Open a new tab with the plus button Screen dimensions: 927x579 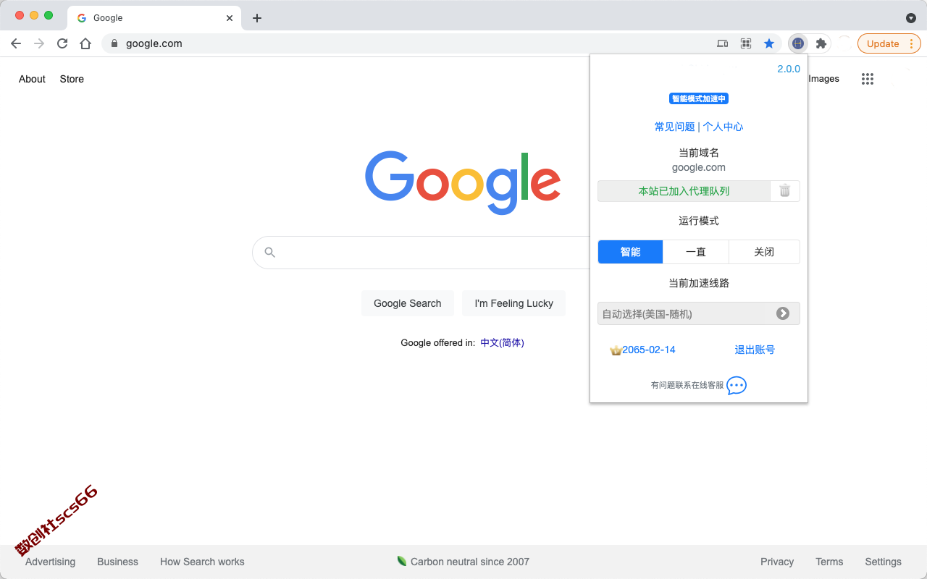(256, 17)
